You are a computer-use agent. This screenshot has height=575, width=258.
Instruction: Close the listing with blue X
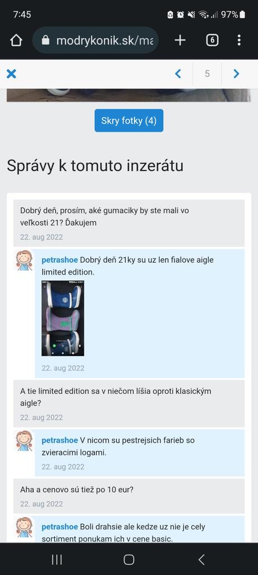pyautogui.click(x=12, y=74)
